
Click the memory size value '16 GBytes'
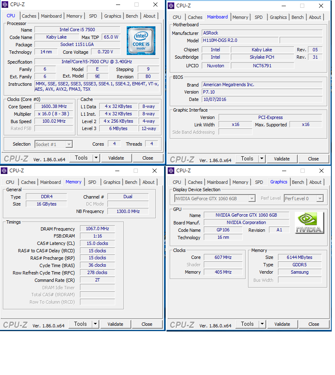pos(47,204)
